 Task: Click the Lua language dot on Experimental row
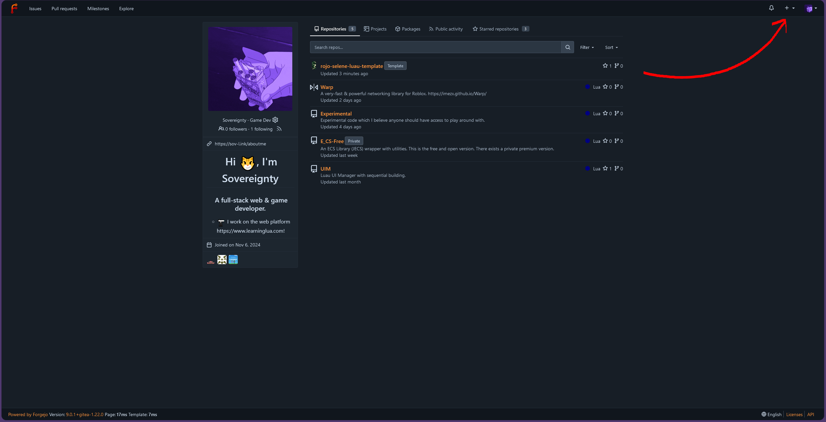coord(588,113)
